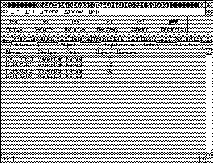
Task: Switch to the Masters tab
Action: 189,45
